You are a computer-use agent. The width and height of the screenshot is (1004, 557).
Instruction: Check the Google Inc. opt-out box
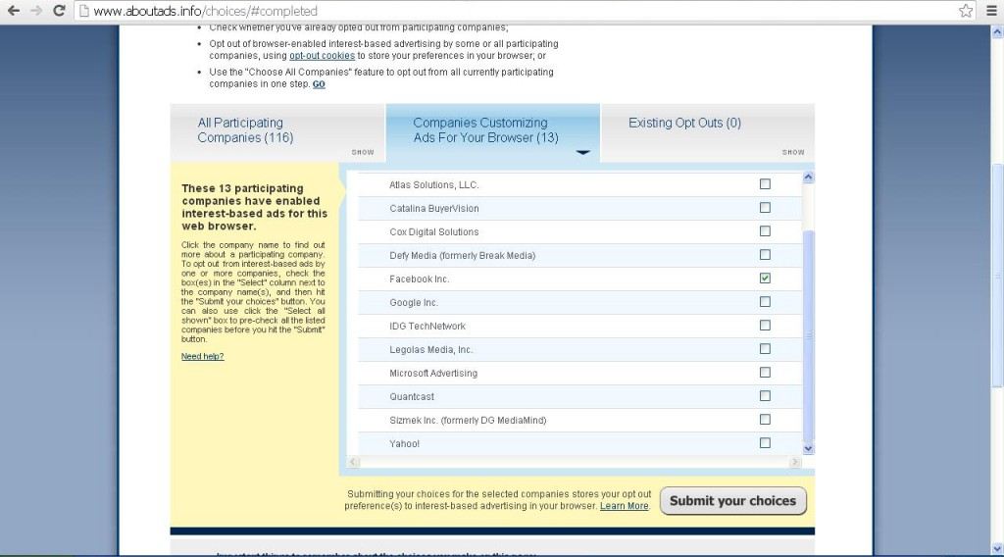coord(765,302)
